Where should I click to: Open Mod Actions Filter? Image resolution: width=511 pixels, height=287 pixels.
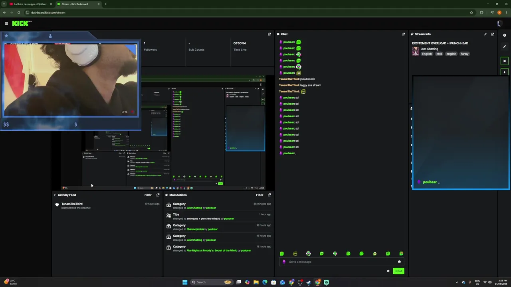coord(259,195)
